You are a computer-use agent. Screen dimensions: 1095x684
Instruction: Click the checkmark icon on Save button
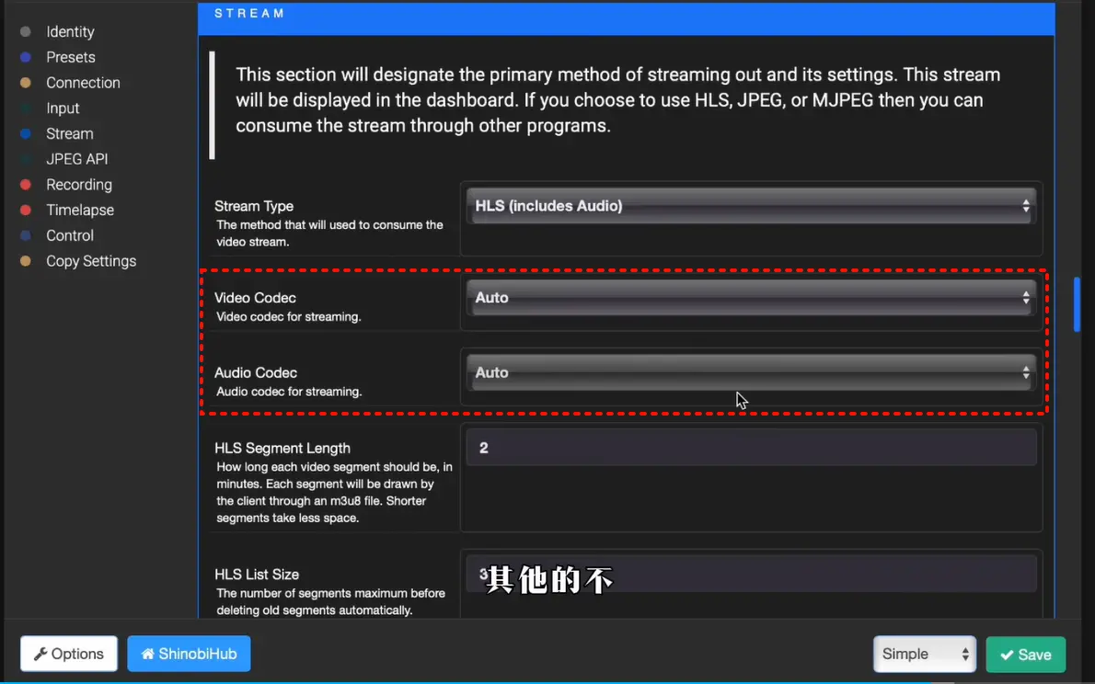point(1007,655)
